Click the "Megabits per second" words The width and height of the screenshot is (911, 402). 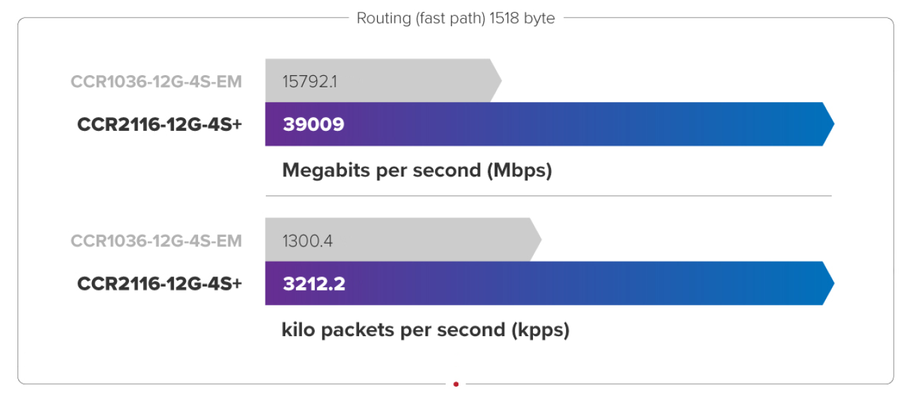point(381,170)
